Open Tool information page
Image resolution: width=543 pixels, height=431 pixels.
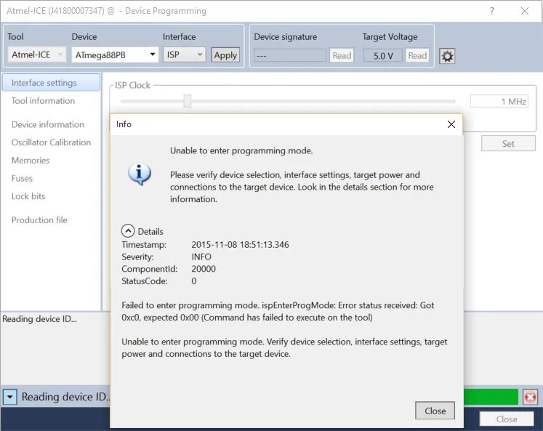[43, 101]
